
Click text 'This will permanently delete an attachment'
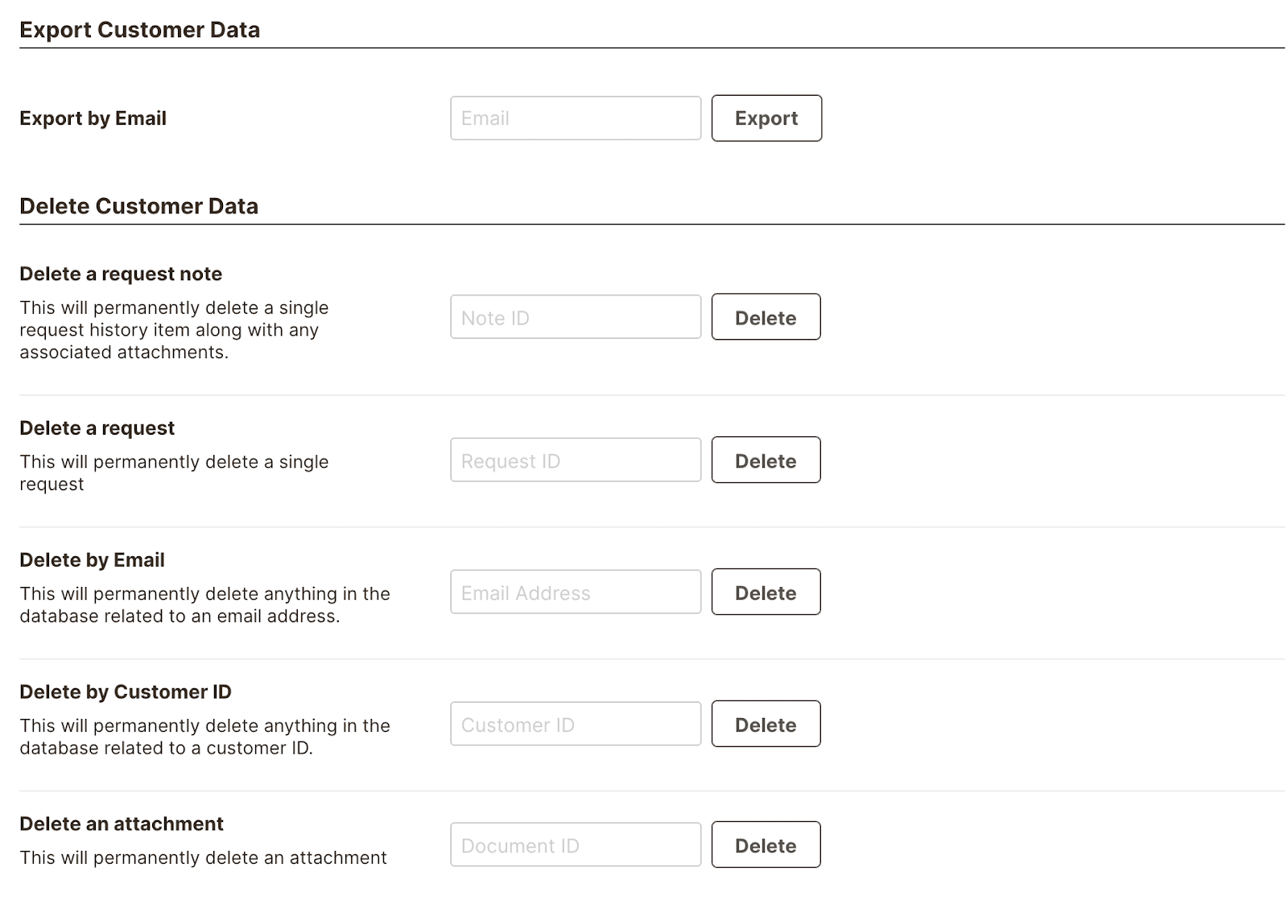click(x=204, y=858)
